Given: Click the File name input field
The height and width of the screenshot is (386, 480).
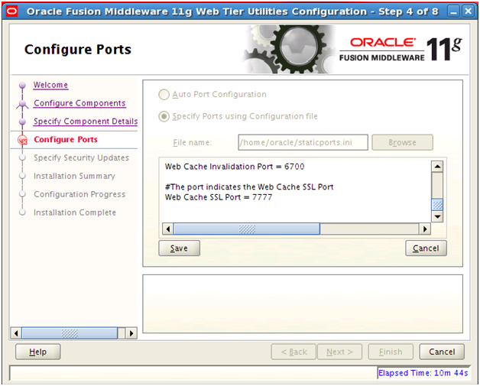Looking at the screenshot, I should pos(303,142).
